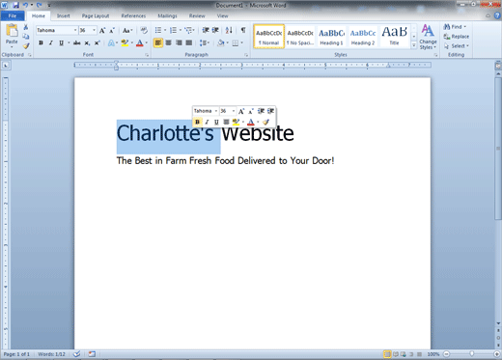Switch to the Insert tab
This screenshot has height=360, width=502.
pyautogui.click(x=64, y=15)
